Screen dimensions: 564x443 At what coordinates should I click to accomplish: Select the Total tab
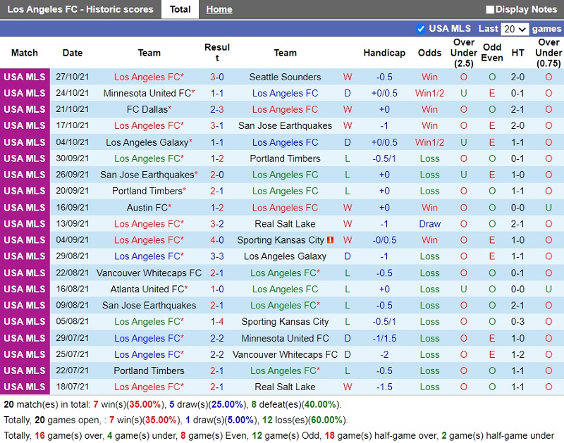click(180, 10)
